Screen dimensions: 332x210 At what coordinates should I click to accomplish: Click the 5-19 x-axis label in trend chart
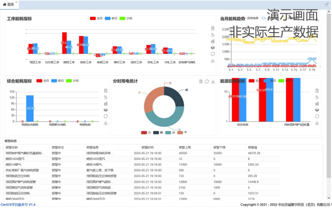point(312,70)
